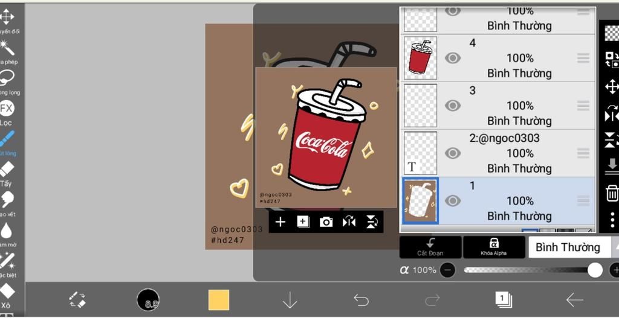The width and height of the screenshot is (619, 318).
Task: Open brush size 8.9 settings circle
Action: click(x=148, y=300)
